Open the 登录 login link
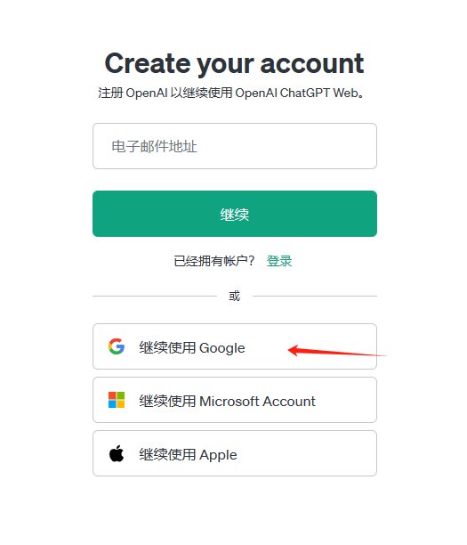The image size is (467, 545). click(279, 261)
